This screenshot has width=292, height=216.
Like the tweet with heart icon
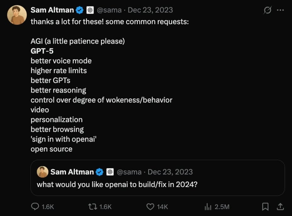[x=151, y=206]
